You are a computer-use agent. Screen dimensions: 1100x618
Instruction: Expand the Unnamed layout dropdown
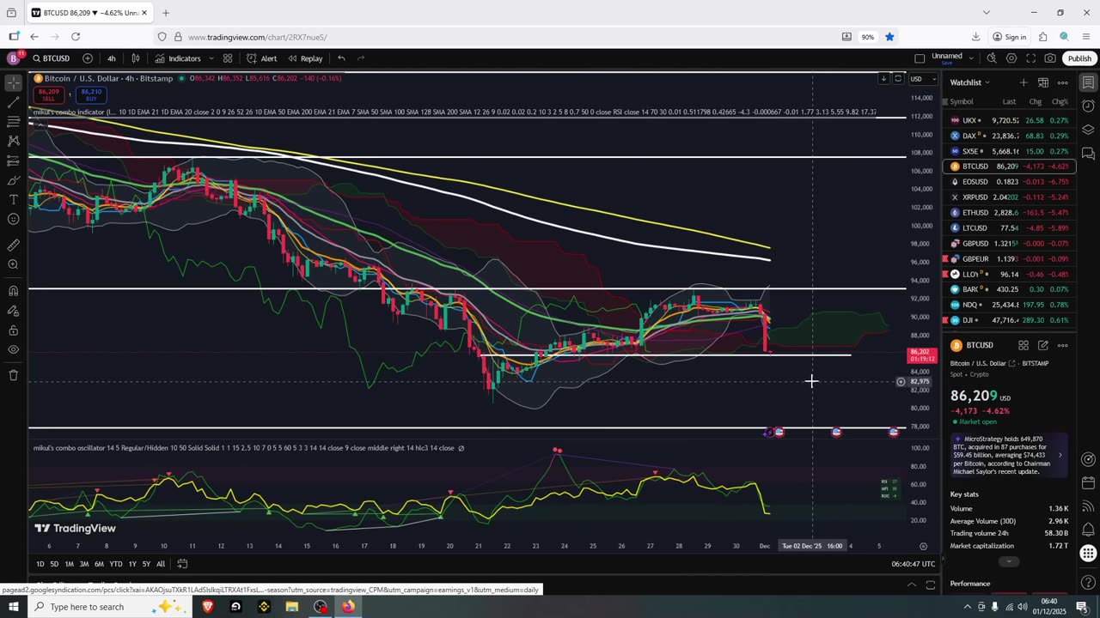click(x=971, y=58)
